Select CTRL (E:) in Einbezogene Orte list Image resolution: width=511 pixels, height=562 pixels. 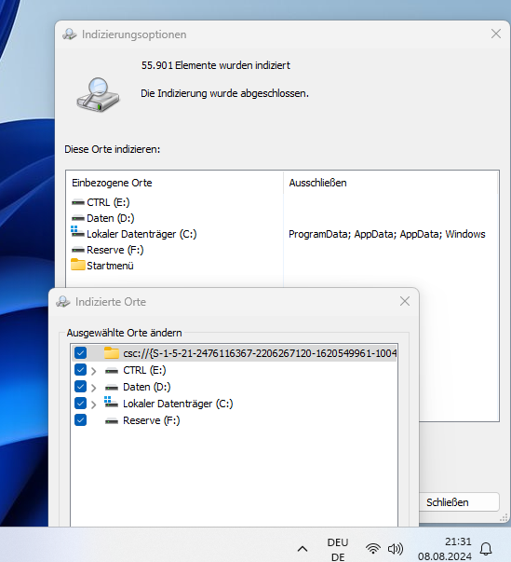coord(108,202)
